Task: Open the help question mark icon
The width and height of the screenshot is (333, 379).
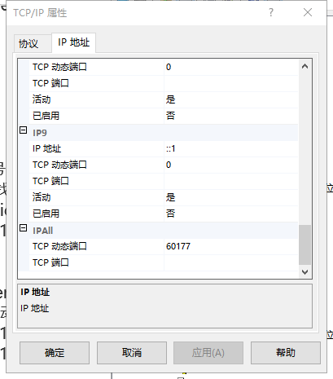Action: click(x=271, y=12)
